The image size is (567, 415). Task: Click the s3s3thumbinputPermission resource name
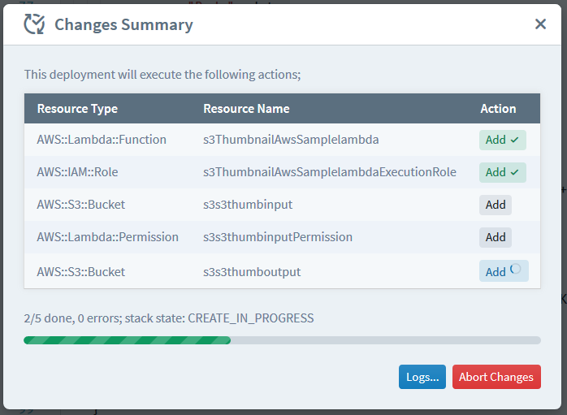pos(278,237)
